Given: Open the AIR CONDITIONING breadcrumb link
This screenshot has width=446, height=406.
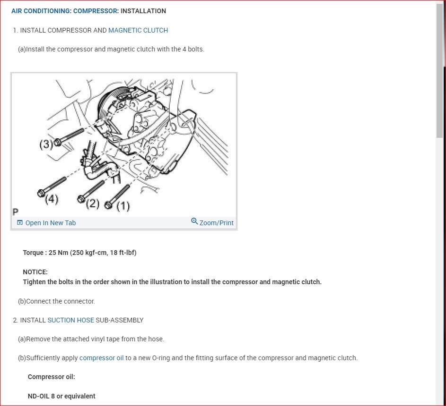Looking at the screenshot, I should pos(40,11).
